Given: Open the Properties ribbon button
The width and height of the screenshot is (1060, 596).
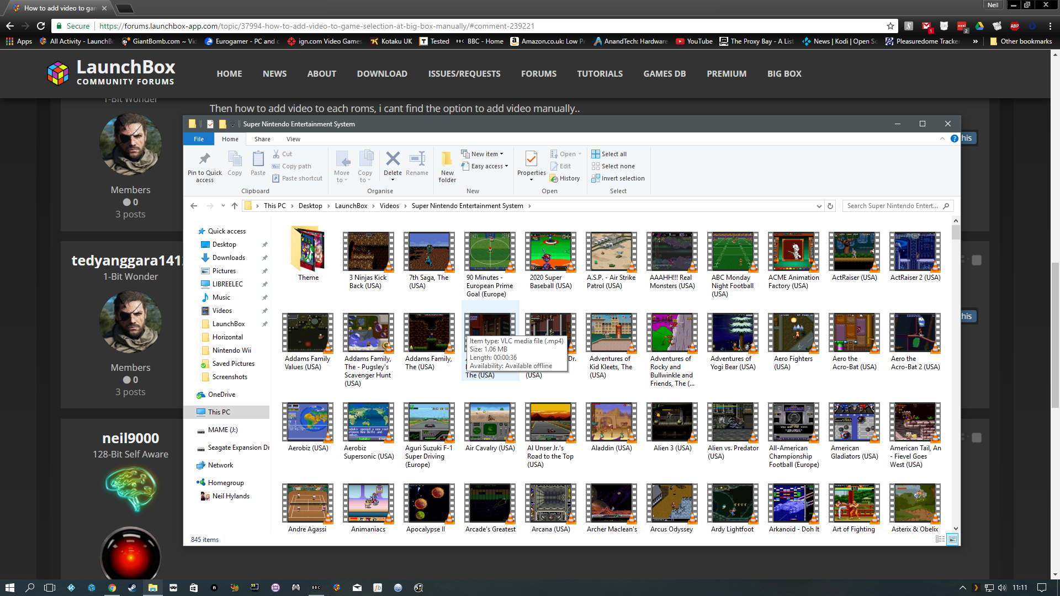Looking at the screenshot, I should [531, 164].
